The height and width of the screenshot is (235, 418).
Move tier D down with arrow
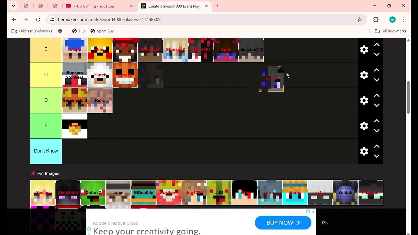pyautogui.click(x=377, y=105)
